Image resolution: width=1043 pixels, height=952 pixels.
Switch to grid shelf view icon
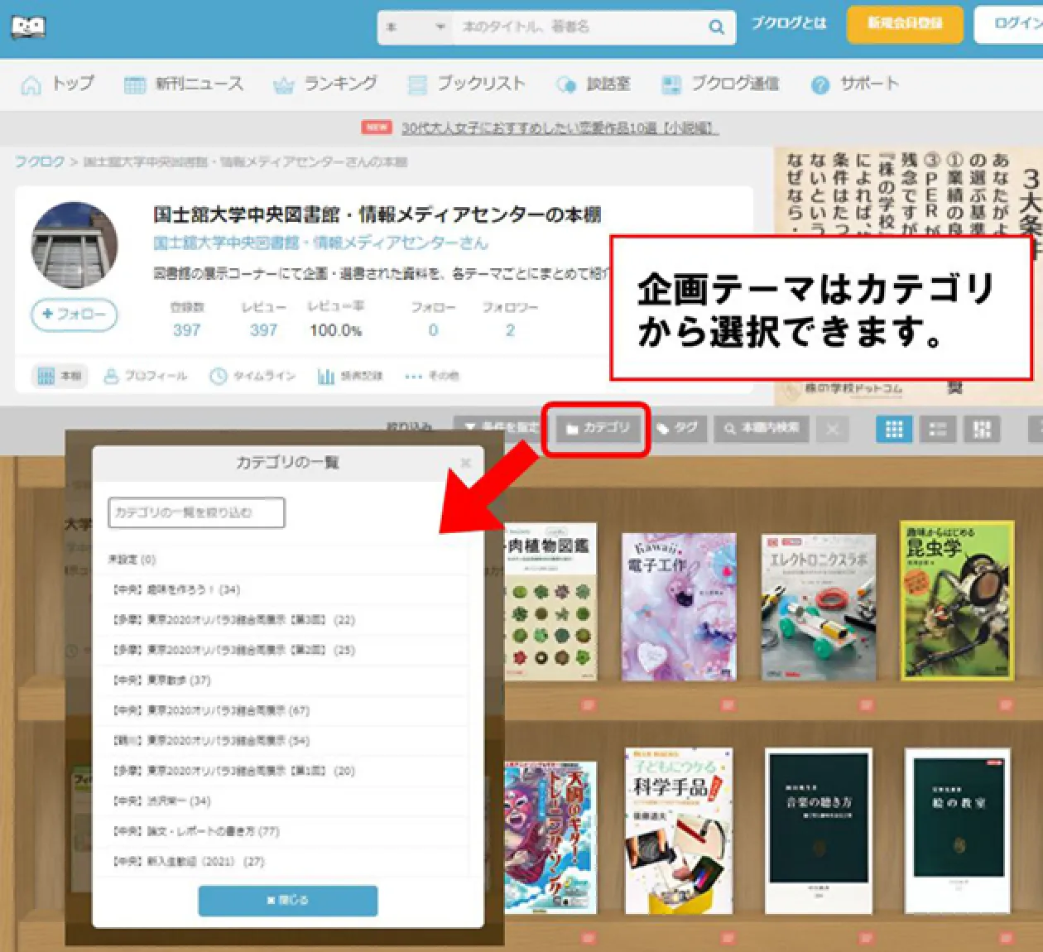pos(894,429)
